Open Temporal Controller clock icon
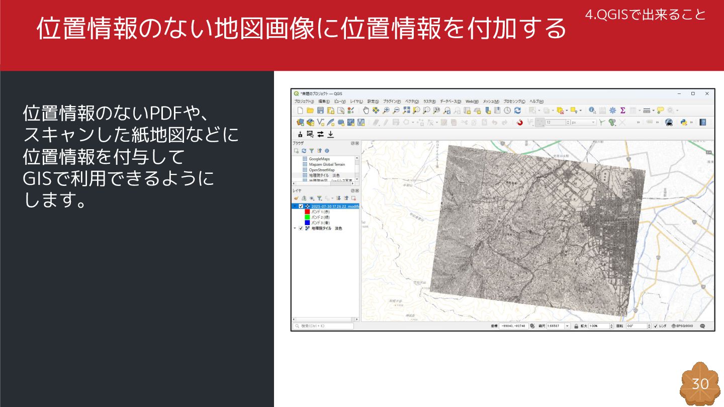Image resolution: width=724 pixels, height=407 pixels. (507, 110)
